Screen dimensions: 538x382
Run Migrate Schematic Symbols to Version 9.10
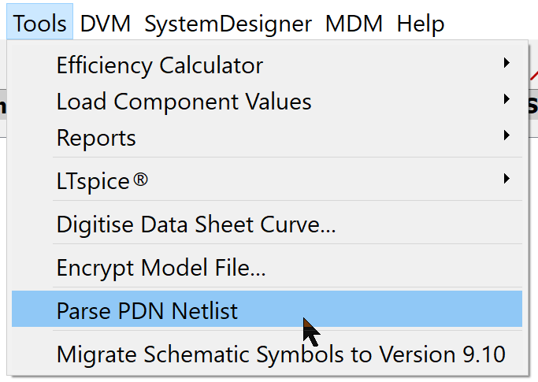pyautogui.click(x=280, y=354)
